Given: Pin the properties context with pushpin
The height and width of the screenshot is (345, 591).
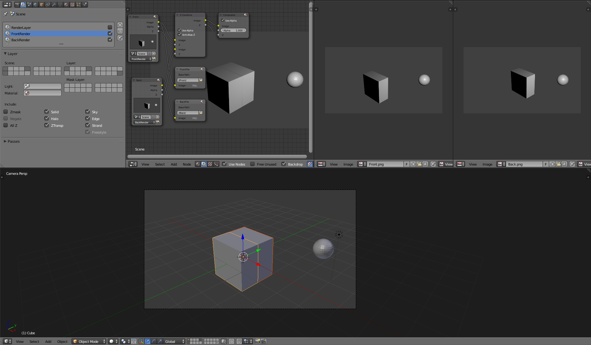Looking at the screenshot, I should [x=5, y=14].
